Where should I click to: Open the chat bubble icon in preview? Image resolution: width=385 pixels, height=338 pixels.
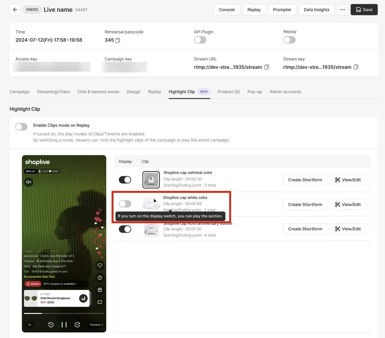[100, 302]
